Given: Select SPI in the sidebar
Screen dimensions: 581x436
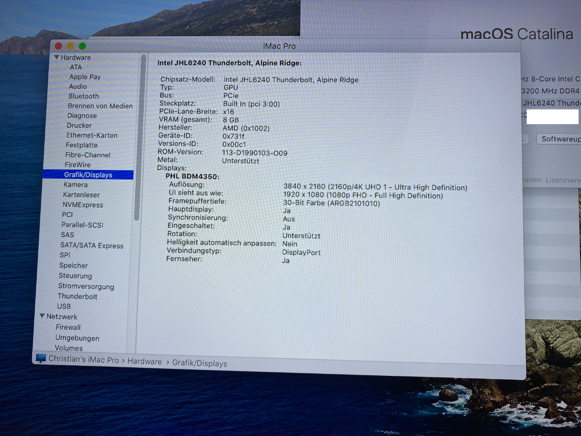Looking at the screenshot, I should tap(65, 255).
